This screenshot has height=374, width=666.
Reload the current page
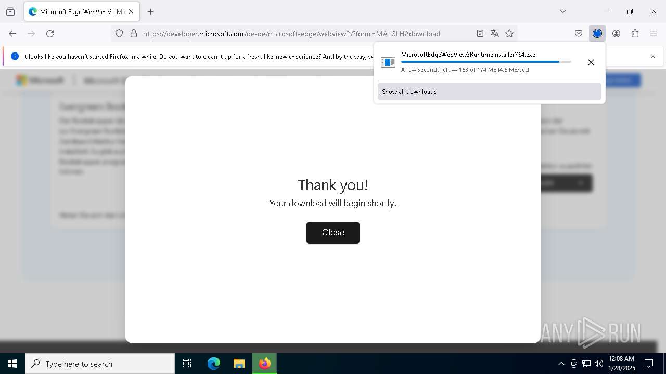click(x=50, y=33)
